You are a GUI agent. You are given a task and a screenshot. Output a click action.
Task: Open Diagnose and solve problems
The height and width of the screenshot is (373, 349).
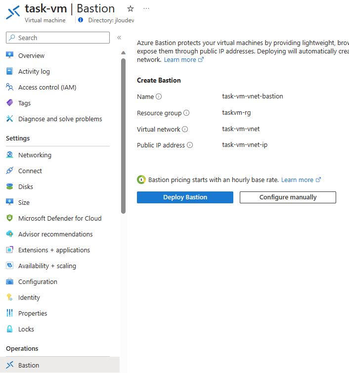point(60,119)
